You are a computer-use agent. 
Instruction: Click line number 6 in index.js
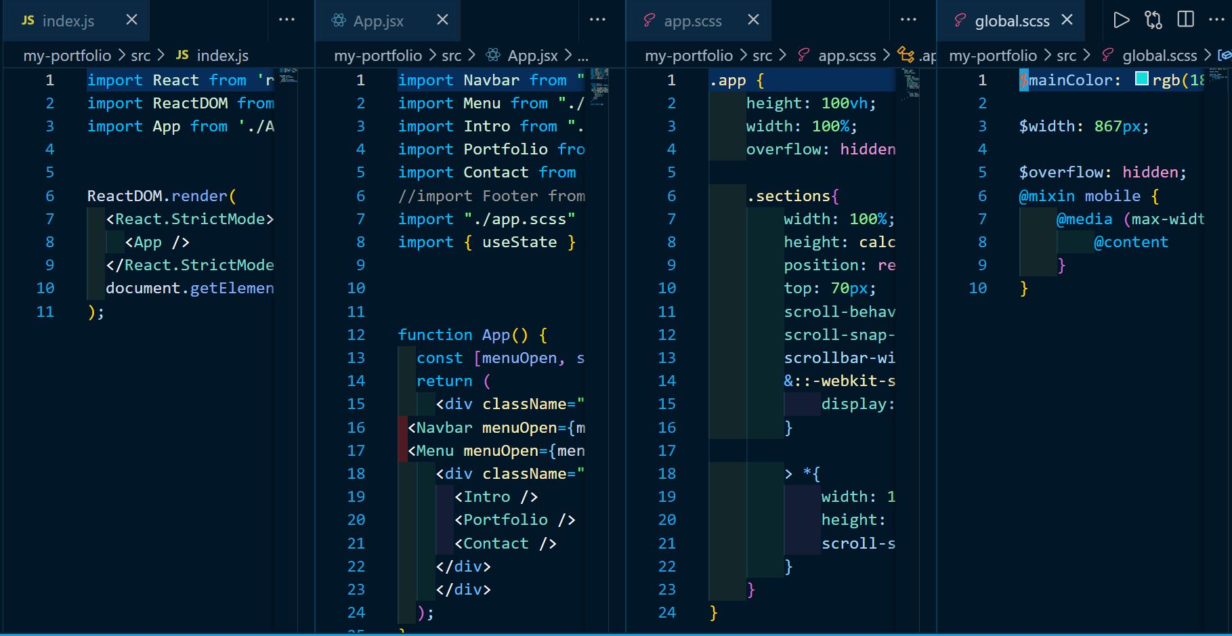click(49, 196)
